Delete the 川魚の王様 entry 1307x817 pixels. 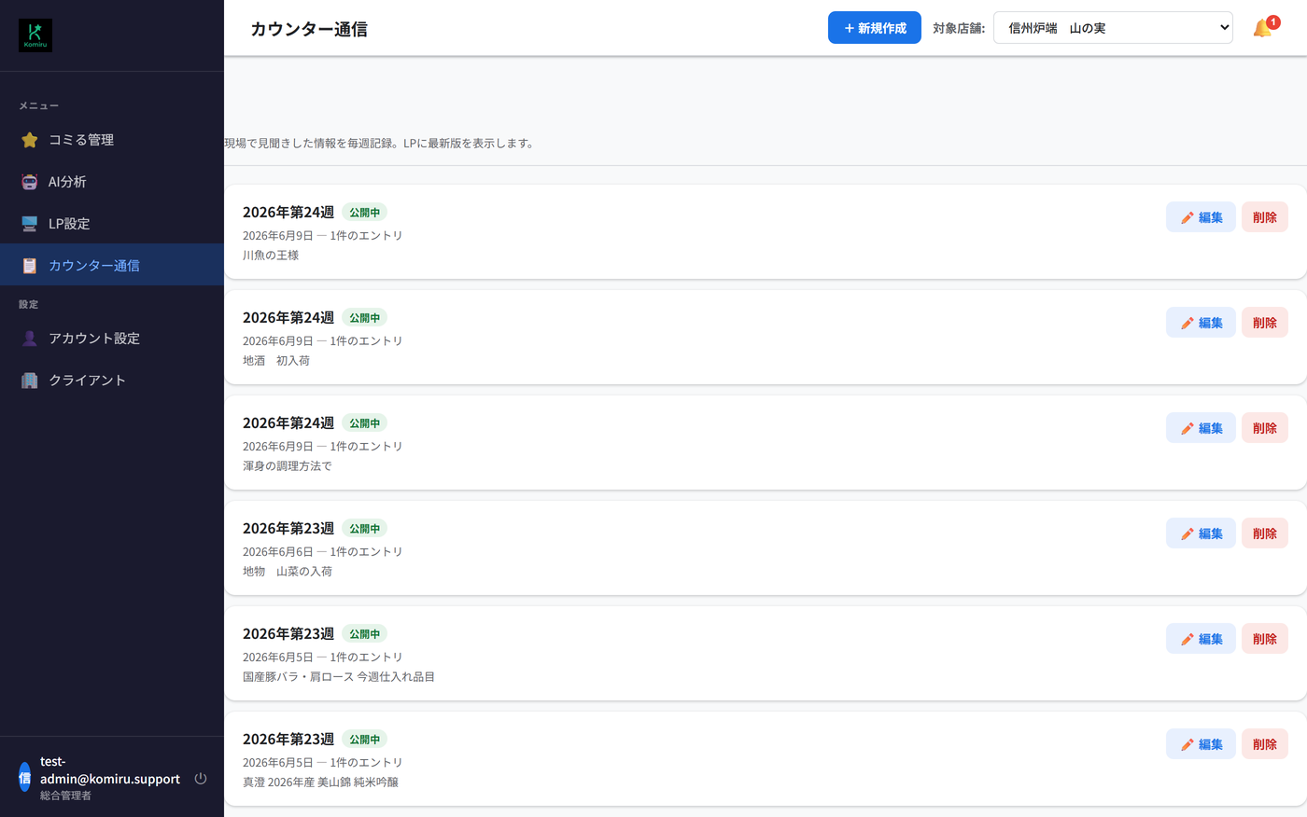pyautogui.click(x=1265, y=217)
